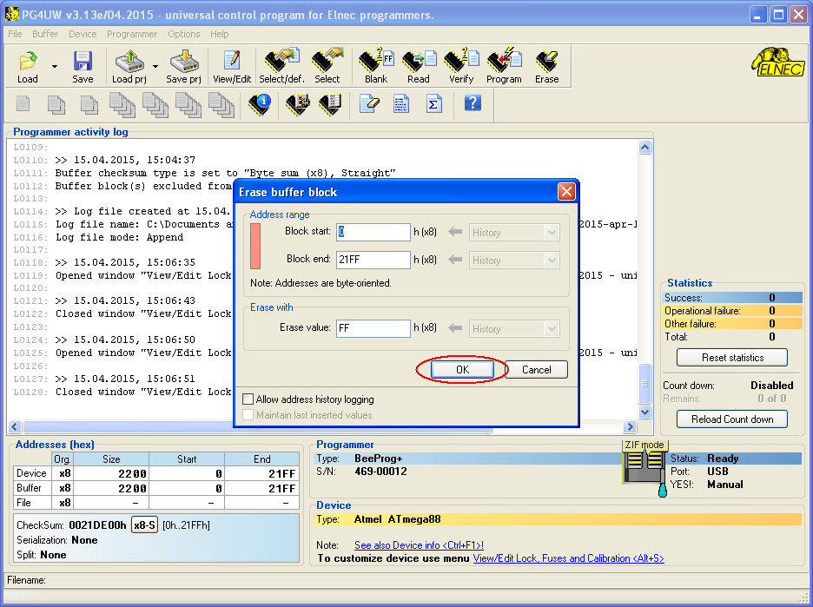
Task: Click the Read device icon
Action: (x=419, y=66)
